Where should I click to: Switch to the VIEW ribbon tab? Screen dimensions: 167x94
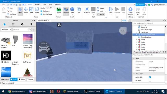pos(50,5)
